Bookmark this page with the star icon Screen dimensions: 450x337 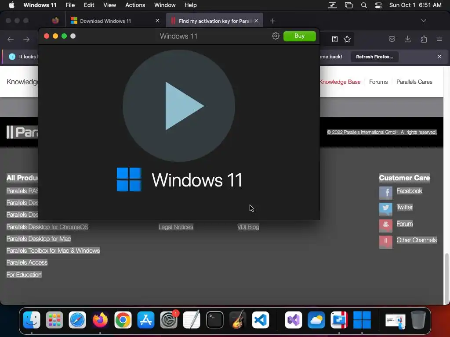(x=347, y=39)
